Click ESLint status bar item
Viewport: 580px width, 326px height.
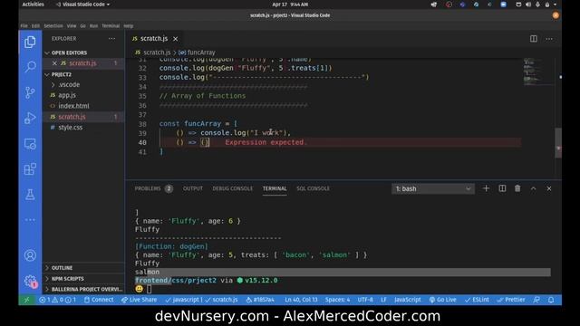pos(477,300)
